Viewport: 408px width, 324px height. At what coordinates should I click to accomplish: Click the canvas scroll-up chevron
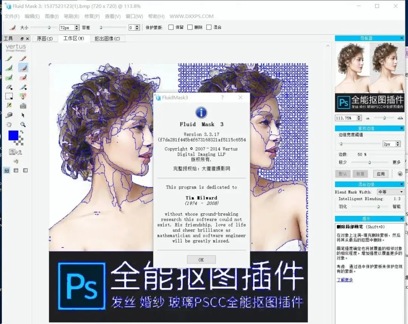point(328,46)
